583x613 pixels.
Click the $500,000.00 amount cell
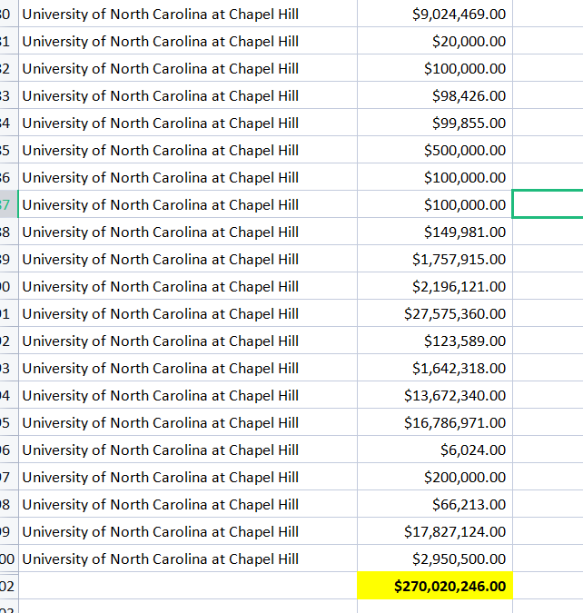pos(434,150)
